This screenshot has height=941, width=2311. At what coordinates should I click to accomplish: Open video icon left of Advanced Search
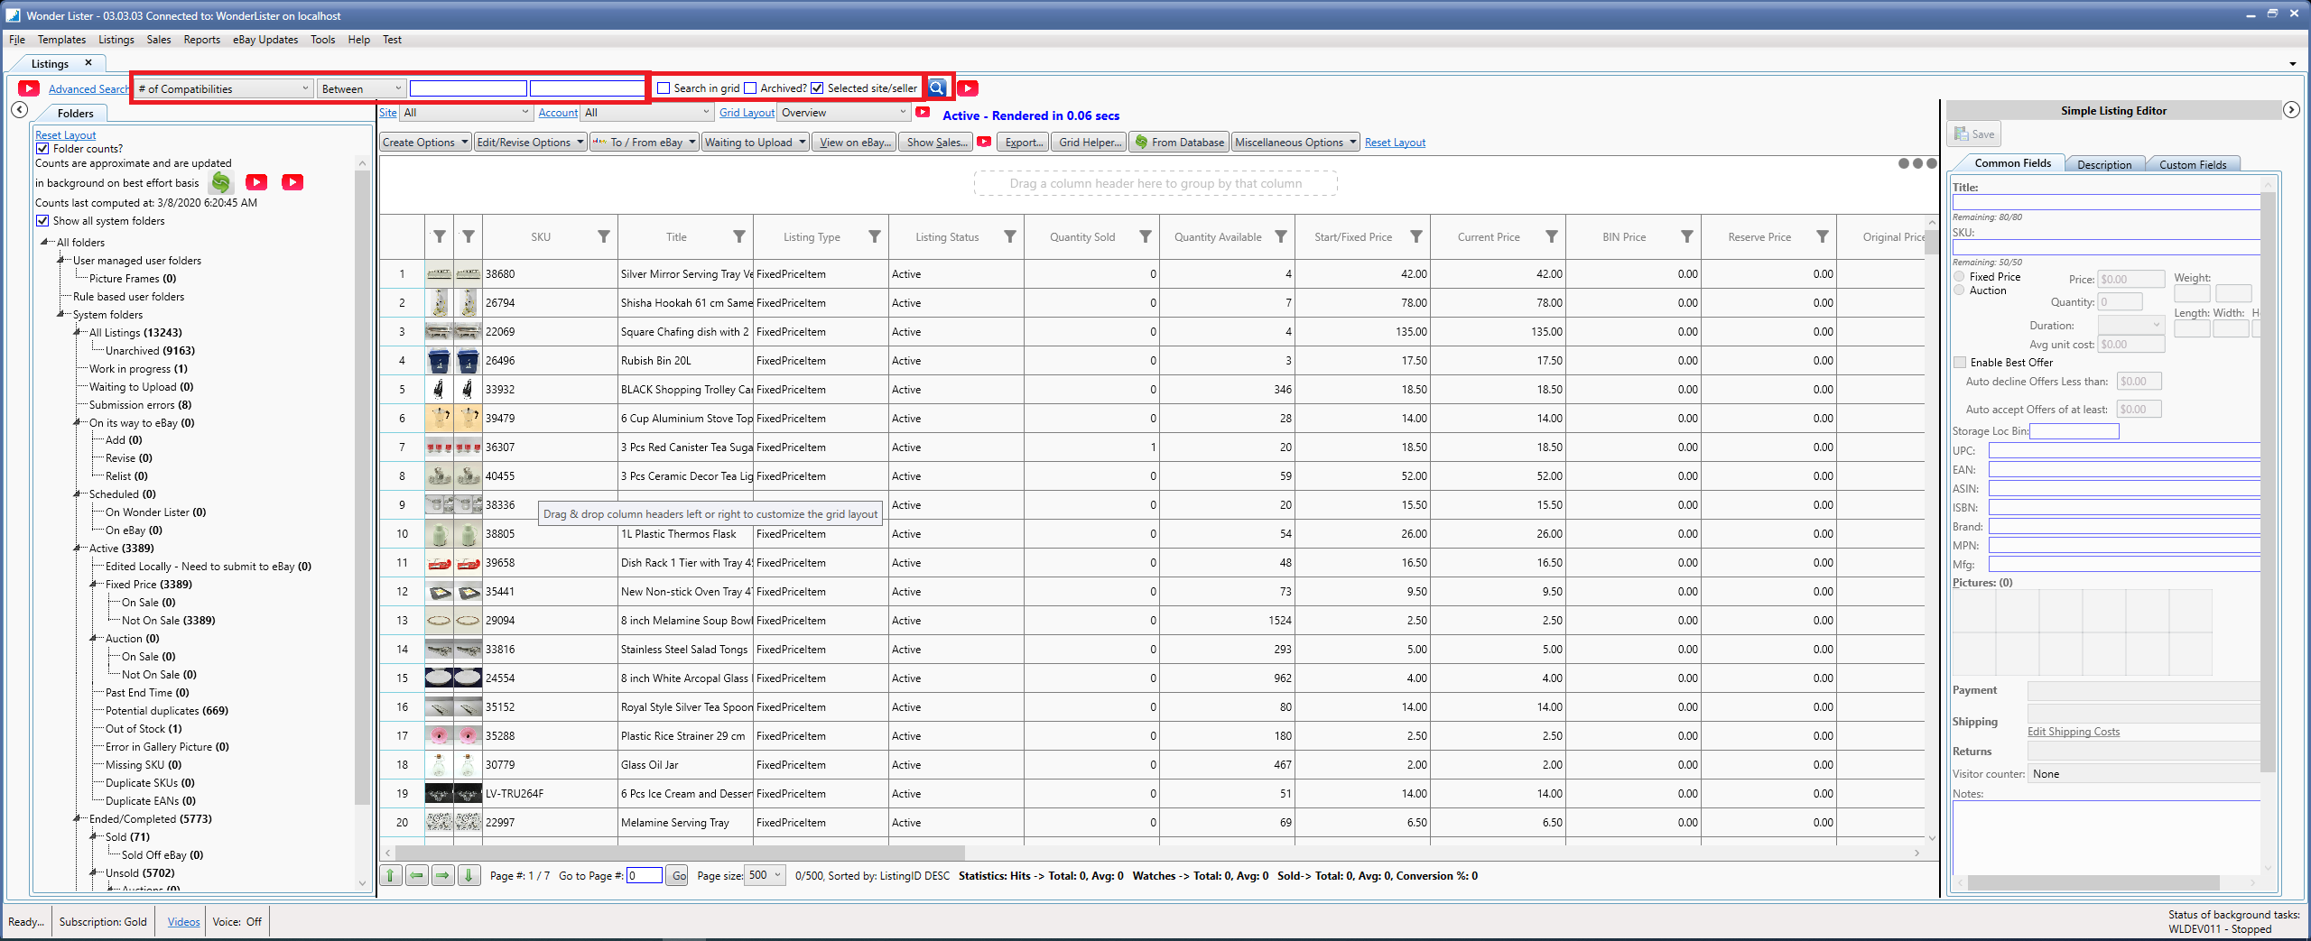[x=29, y=88]
